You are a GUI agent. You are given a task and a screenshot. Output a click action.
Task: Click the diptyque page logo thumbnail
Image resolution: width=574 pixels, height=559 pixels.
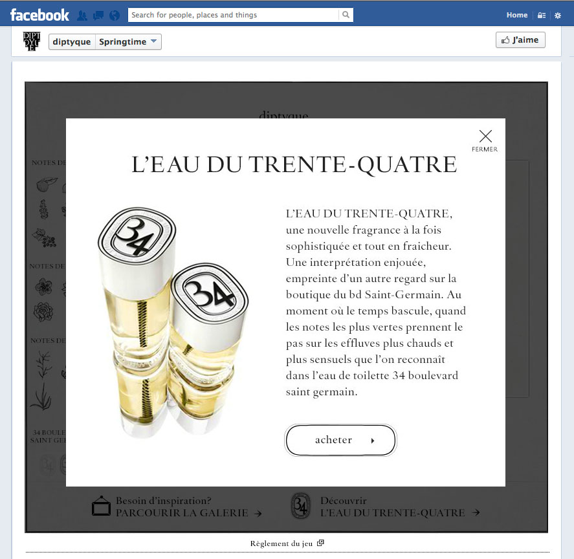pos(32,41)
